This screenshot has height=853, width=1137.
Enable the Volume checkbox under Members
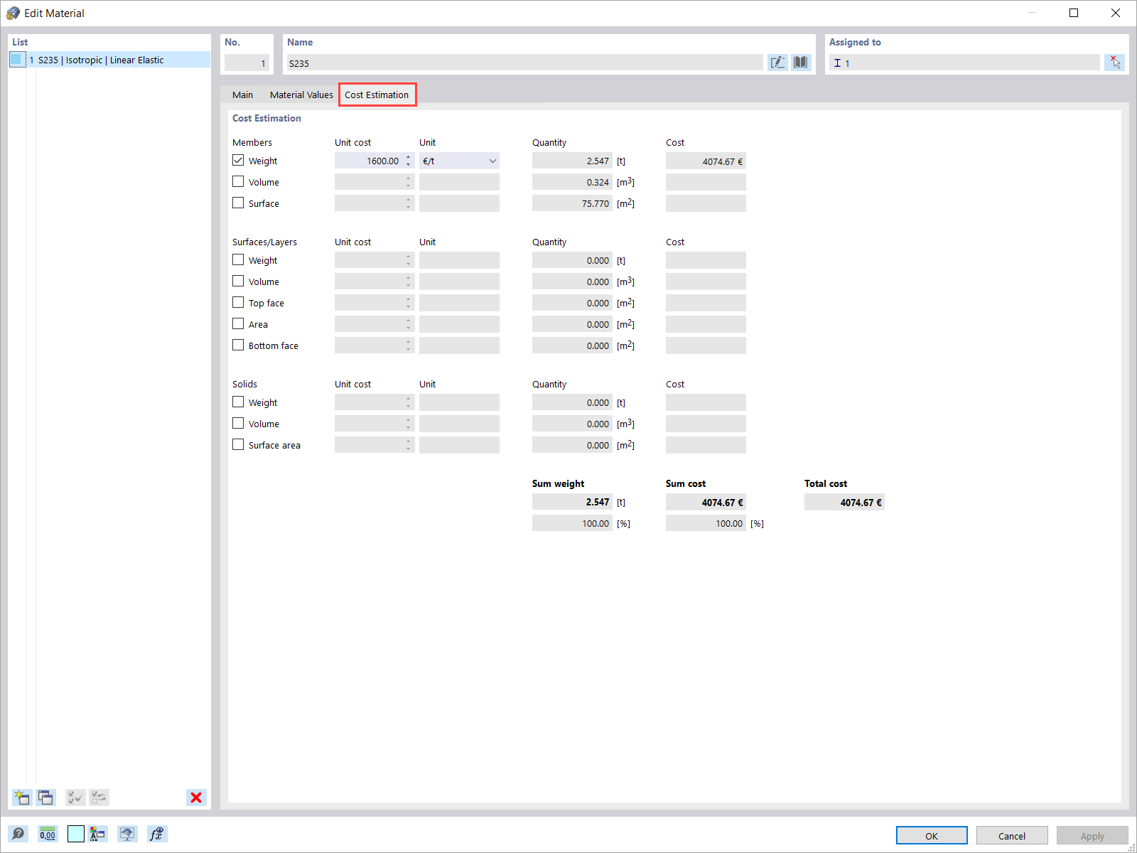point(238,181)
